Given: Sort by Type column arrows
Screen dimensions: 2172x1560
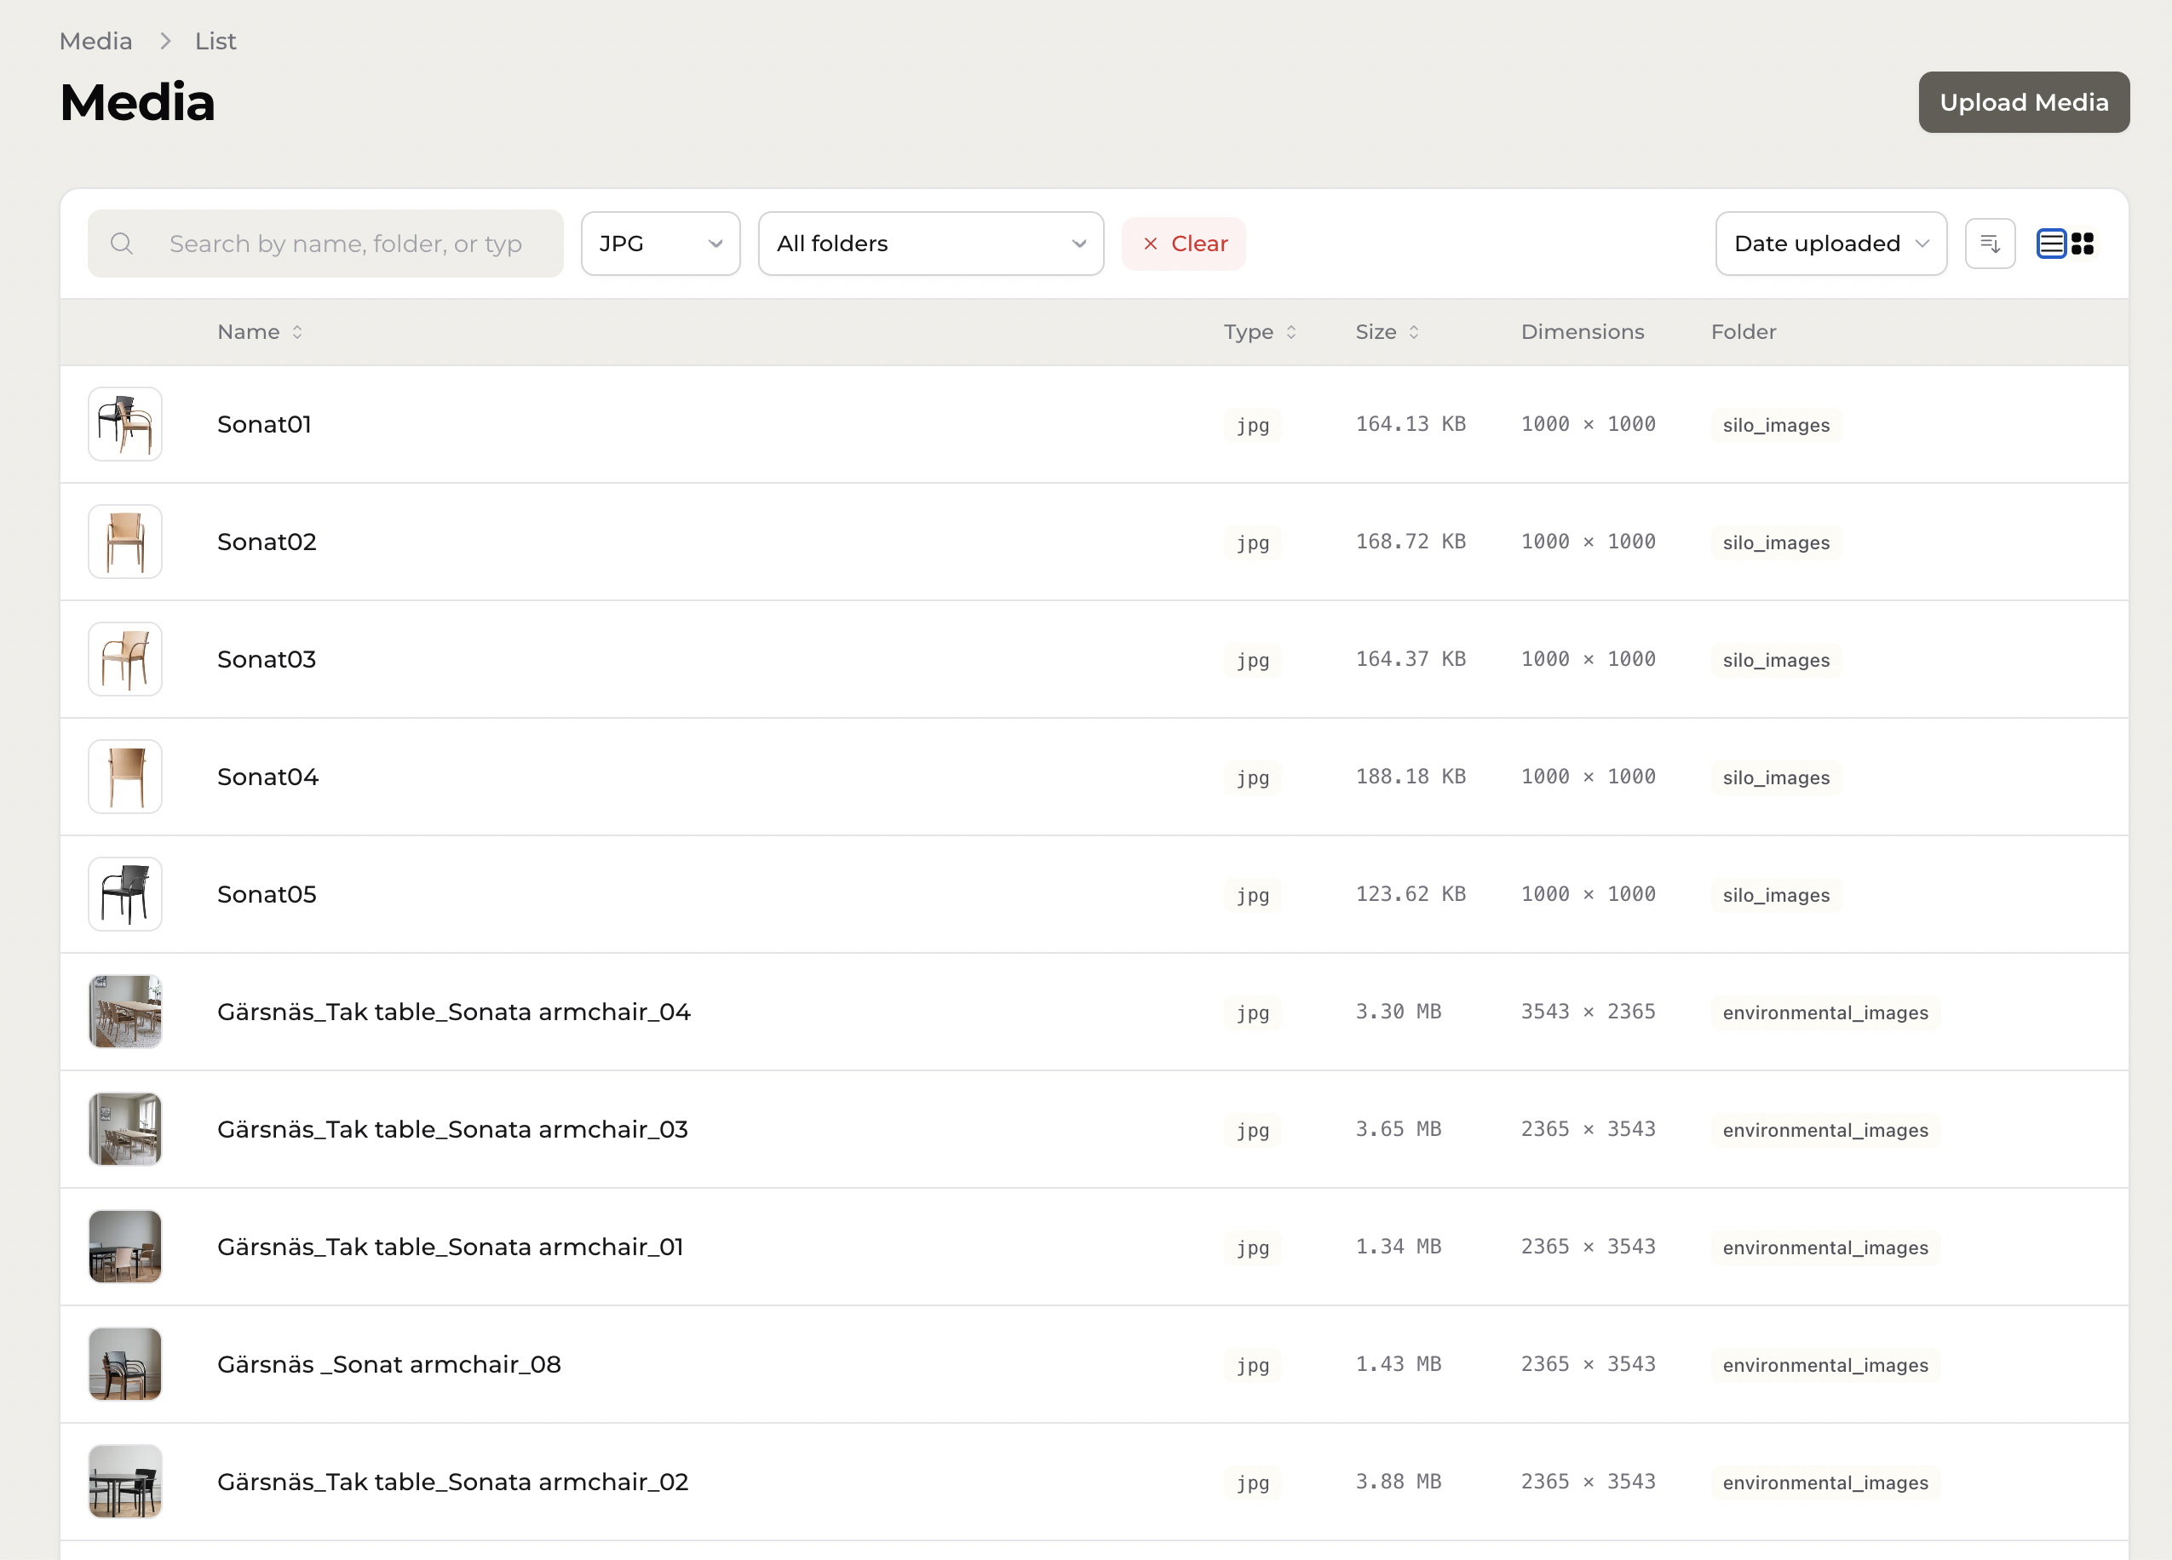Looking at the screenshot, I should click(1291, 331).
